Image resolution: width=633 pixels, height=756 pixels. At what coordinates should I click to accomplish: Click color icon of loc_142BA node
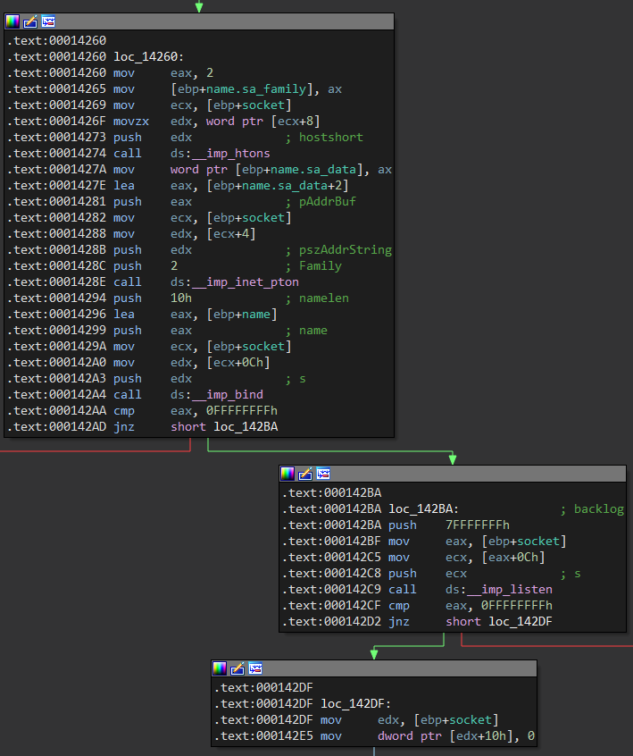(287, 474)
